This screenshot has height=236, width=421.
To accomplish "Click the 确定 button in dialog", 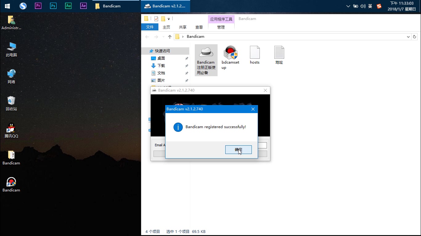I will [x=239, y=150].
